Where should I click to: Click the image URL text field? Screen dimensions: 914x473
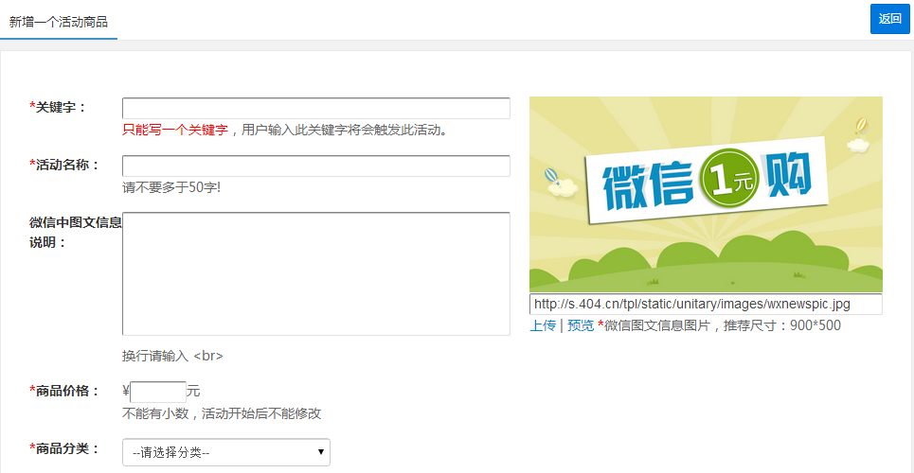tap(706, 304)
